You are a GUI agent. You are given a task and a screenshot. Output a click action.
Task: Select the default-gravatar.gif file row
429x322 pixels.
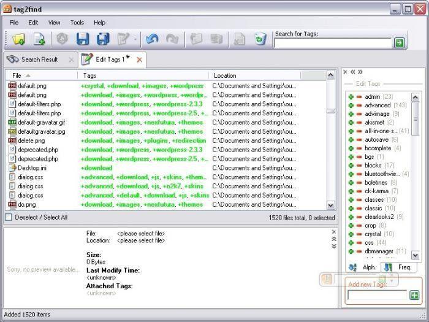tap(166, 123)
